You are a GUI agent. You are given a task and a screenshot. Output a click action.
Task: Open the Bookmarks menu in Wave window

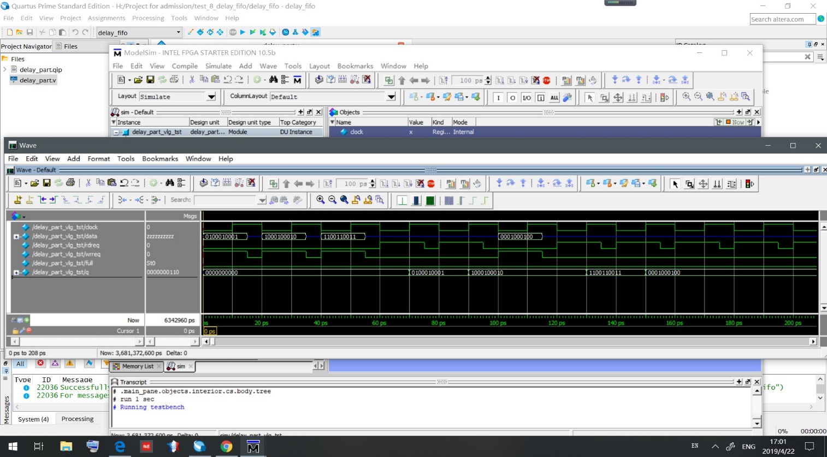tap(160, 158)
